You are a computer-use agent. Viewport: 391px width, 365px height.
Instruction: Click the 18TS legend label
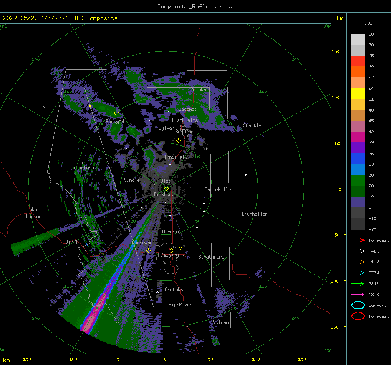point(374,295)
